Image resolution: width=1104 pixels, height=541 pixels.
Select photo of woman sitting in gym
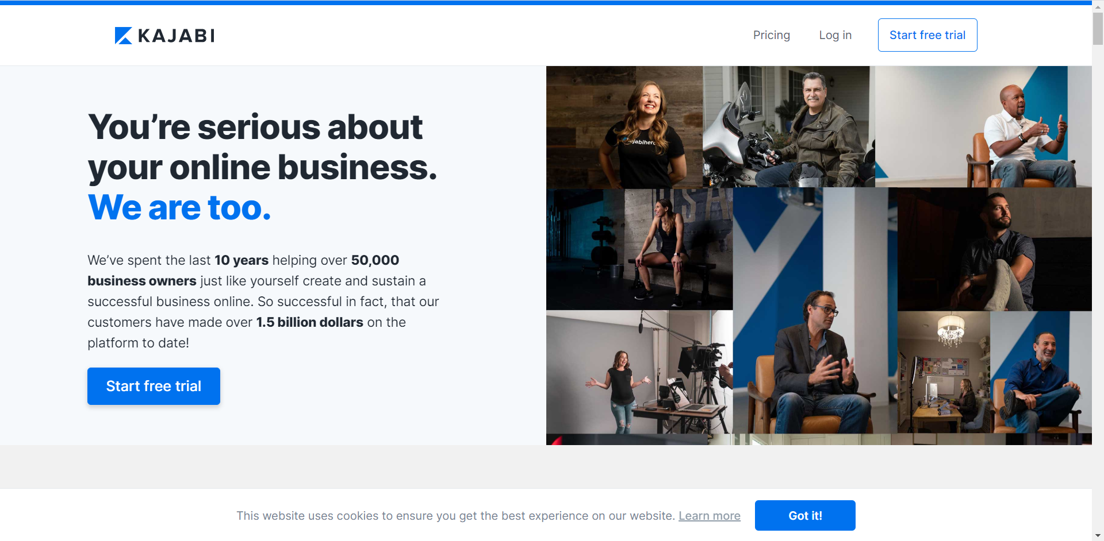pyautogui.click(x=639, y=249)
